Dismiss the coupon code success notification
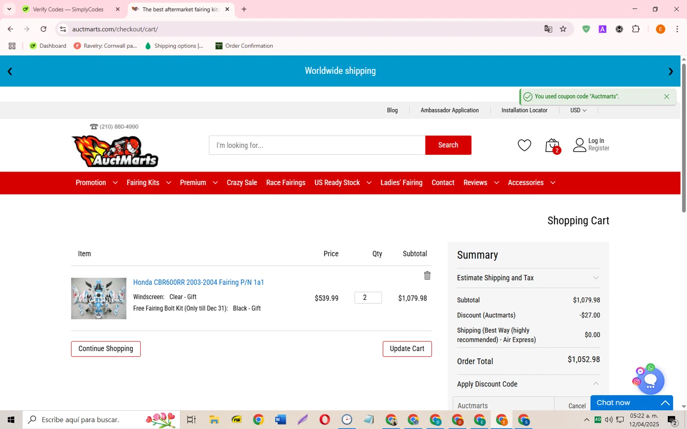This screenshot has height=429, width=687. 666,97
